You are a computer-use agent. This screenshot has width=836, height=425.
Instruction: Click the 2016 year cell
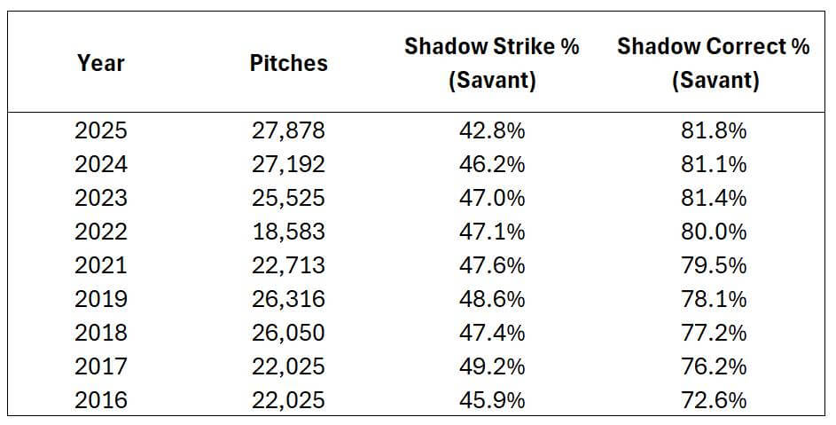click(x=100, y=399)
